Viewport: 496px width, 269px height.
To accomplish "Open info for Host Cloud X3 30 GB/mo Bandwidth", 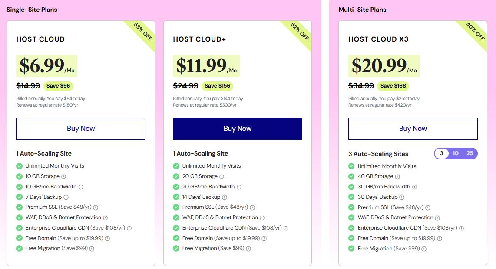I will pos(414,187).
